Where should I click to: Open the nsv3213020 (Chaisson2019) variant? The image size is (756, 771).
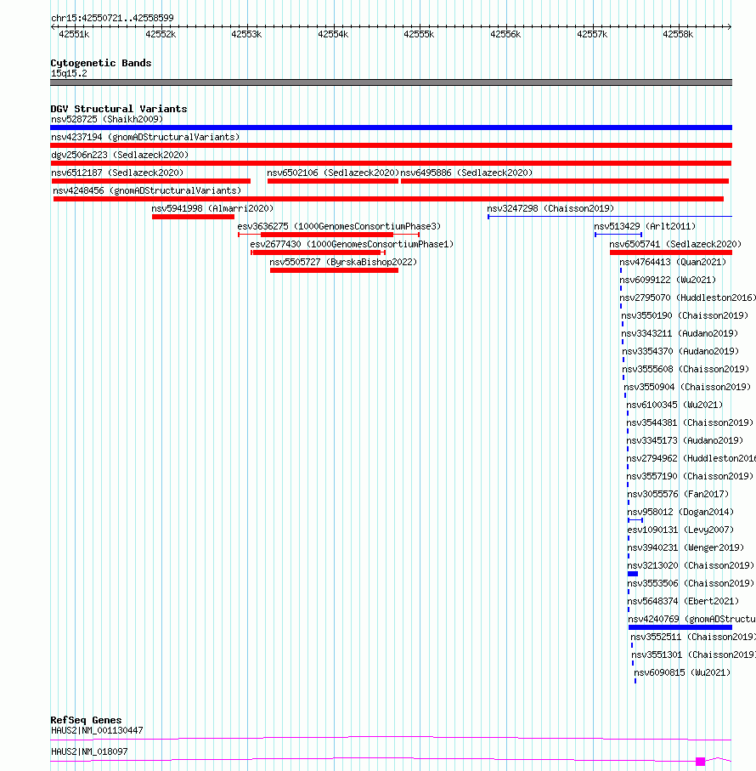pyautogui.click(x=691, y=566)
